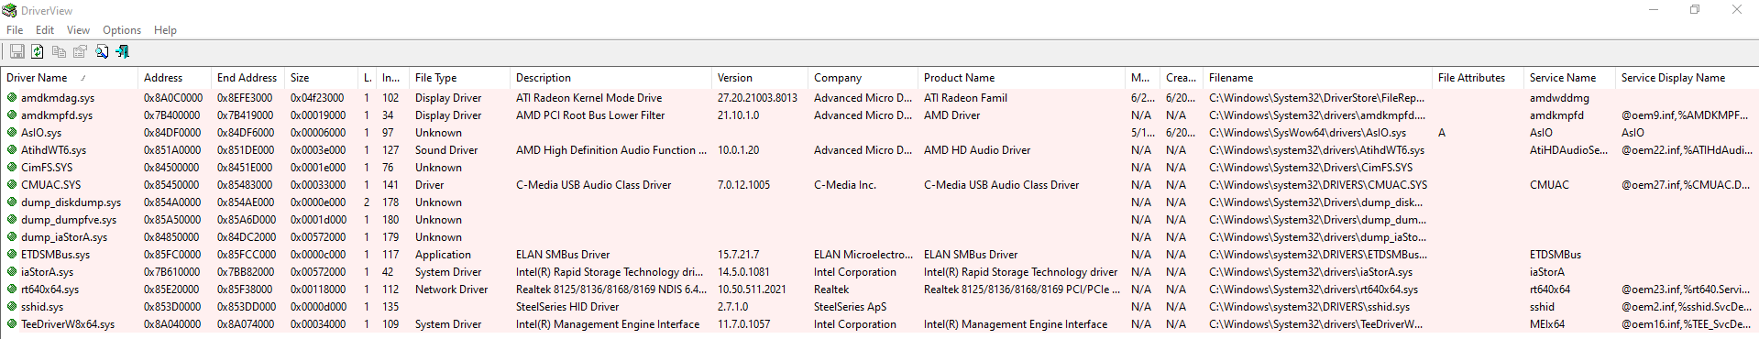
Task: Click the green icon of sshid.sys
Action: coord(12,306)
